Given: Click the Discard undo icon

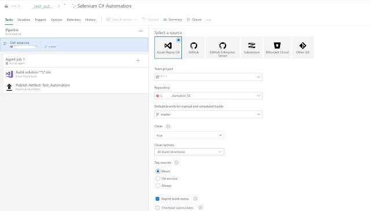Looking at the screenshot, I should pyautogui.click(x=144, y=20).
